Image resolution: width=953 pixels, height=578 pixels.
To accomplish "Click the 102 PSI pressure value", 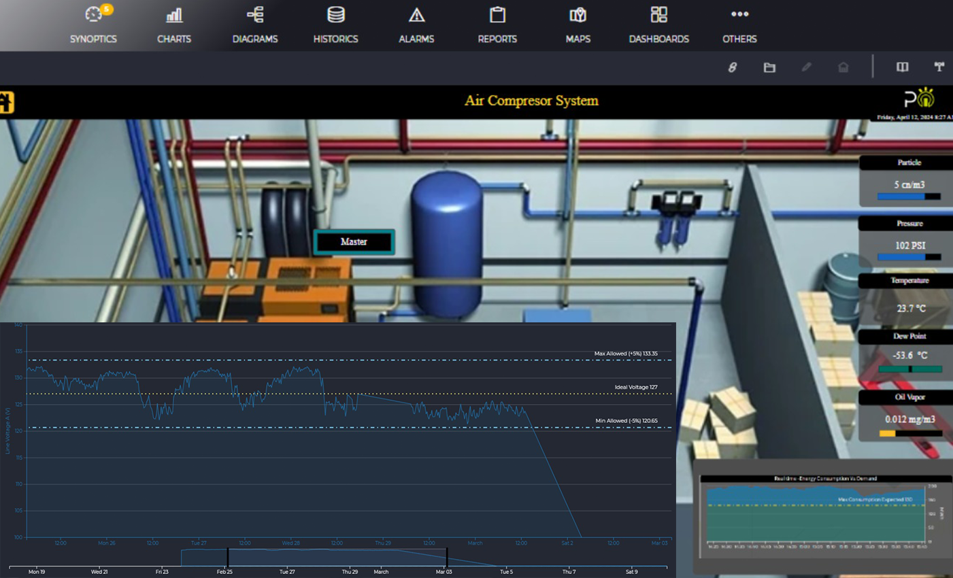I will tap(909, 245).
